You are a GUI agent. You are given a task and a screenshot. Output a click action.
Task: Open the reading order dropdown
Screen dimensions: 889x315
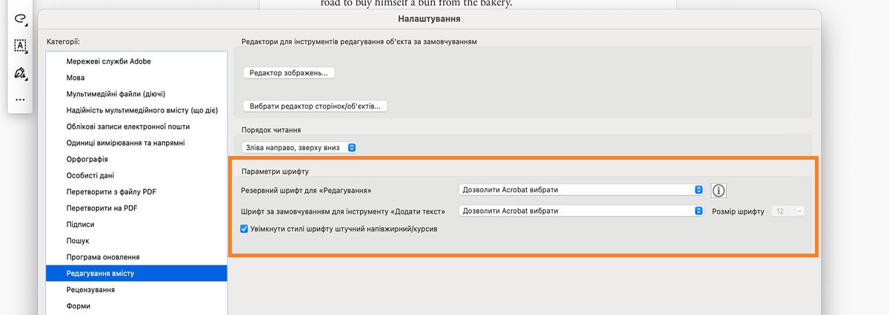[x=299, y=148]
